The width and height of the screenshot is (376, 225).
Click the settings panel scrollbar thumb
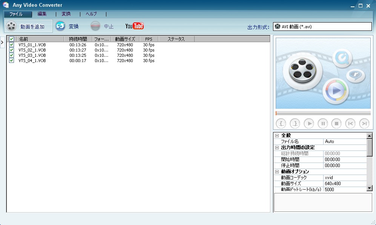tap(370, 147)
